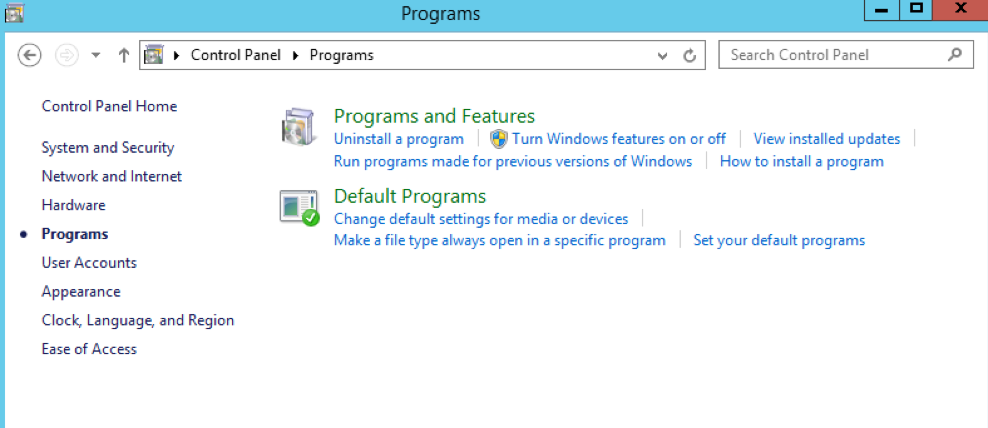Viewport: 988px width, 428px height.
Task: Click the Control Panel icon in address bar
Action: tap(154, 55)
